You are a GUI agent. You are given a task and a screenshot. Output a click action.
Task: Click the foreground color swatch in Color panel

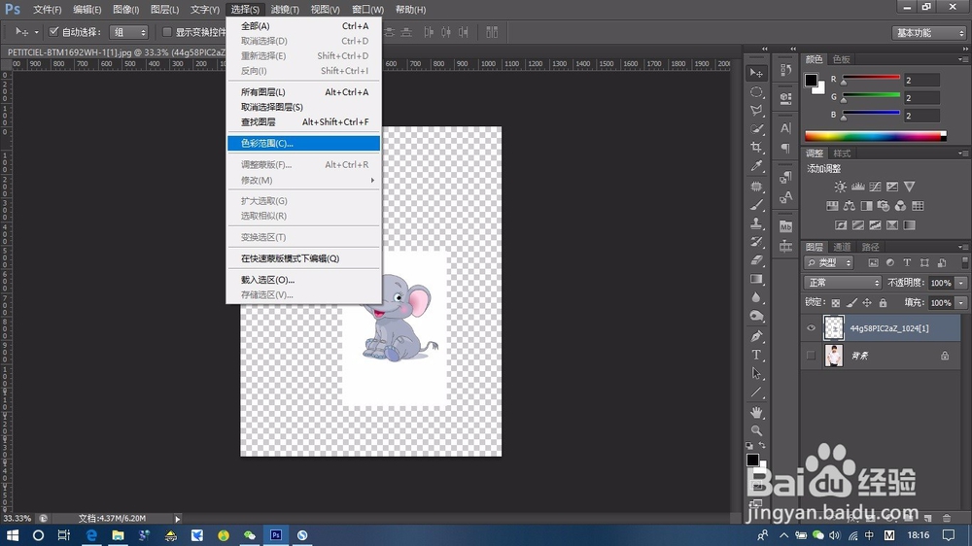pos(811,80)
